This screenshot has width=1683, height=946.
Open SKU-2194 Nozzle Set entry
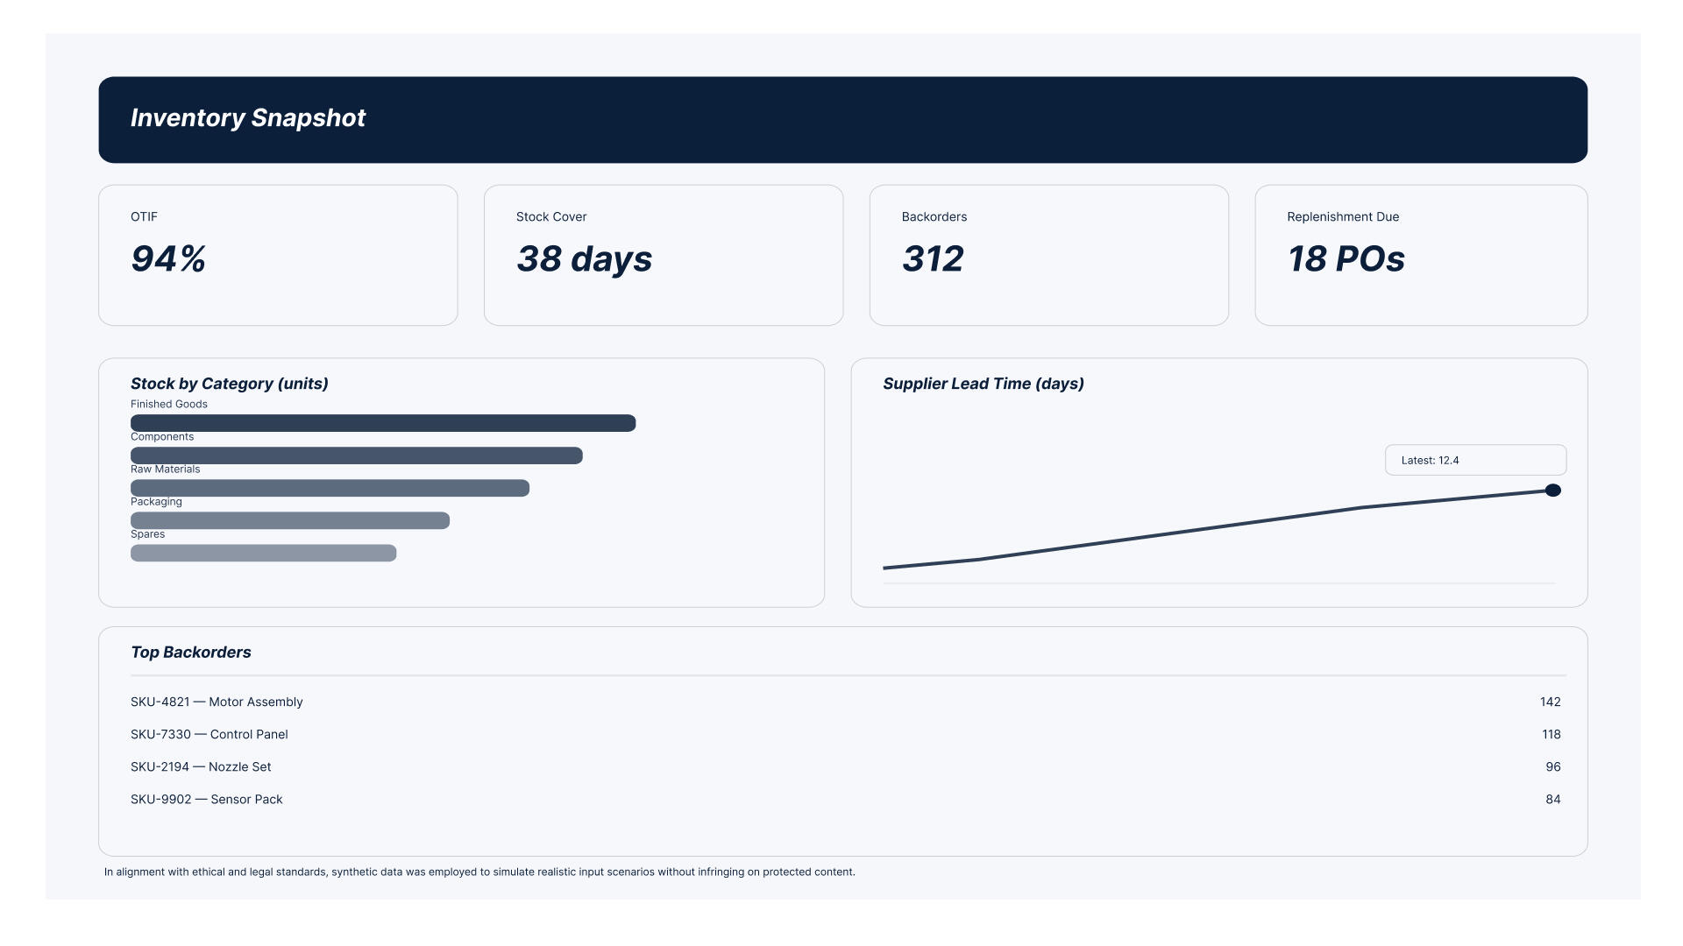(201, 767)
